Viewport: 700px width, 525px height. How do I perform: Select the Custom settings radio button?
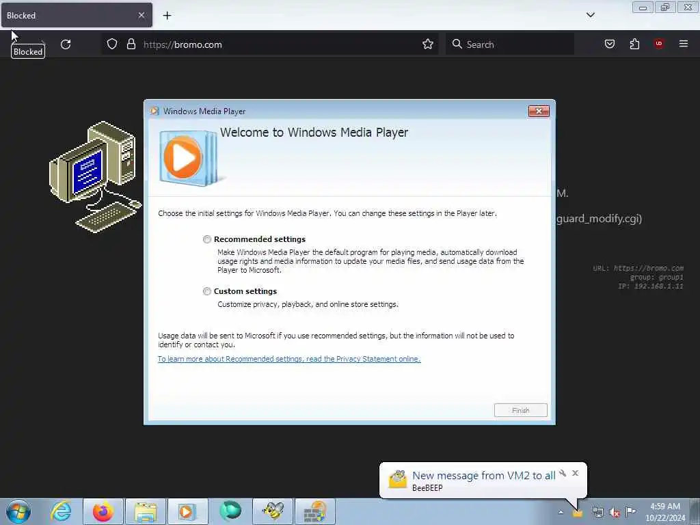(x=206, y=291)
